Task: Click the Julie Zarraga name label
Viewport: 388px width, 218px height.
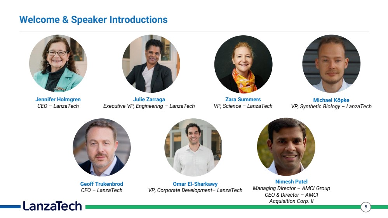Action: tap(149, 99)
